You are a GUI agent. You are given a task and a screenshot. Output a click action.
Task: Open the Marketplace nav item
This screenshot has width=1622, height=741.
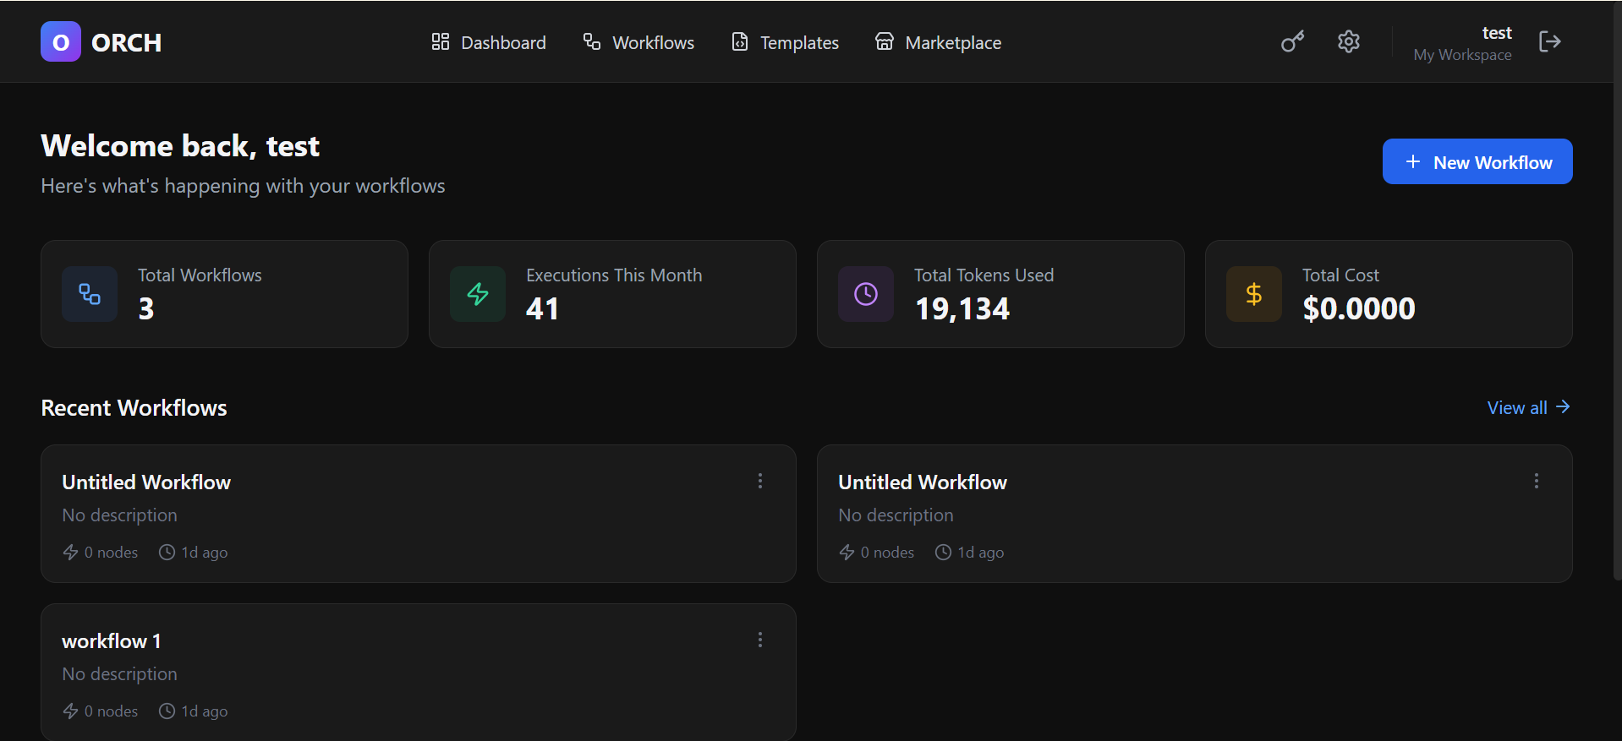[x=938, y=42]
